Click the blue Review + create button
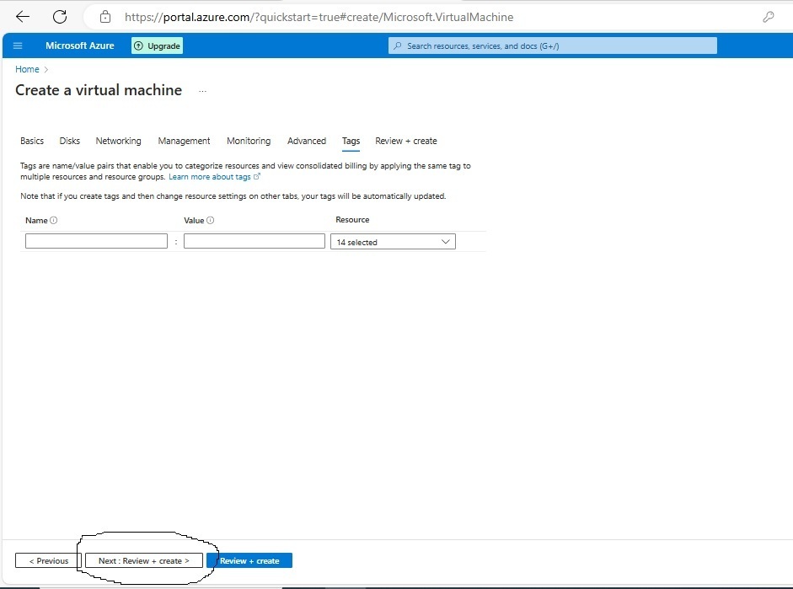Image resolution: width=793 pixels, height=589 pixels. coord(249,560)
